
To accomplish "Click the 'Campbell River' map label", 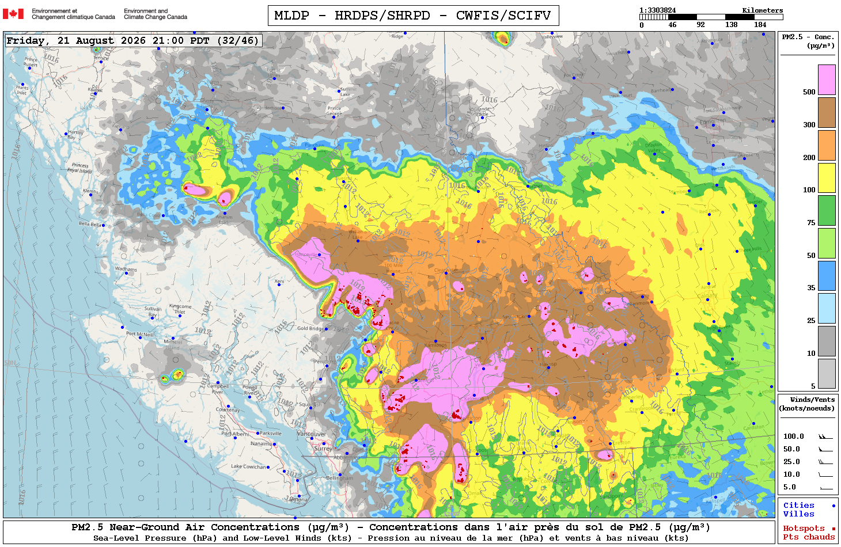I will [x=218, y=389].
